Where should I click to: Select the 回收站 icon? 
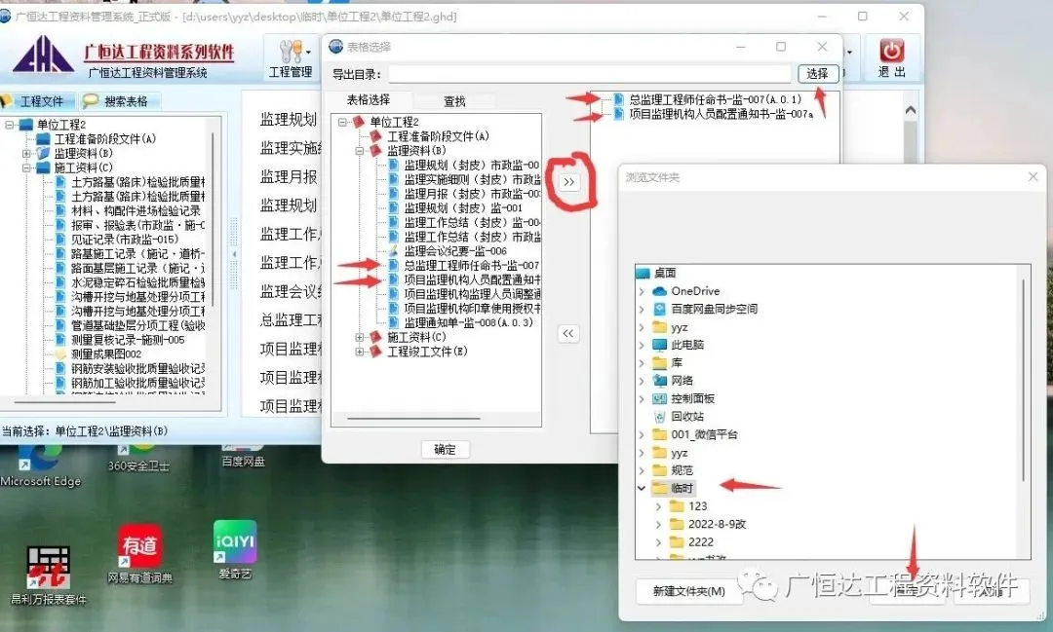[659, 417]
